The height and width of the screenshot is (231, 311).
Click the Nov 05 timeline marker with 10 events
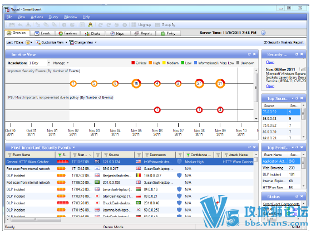point(136,83)
